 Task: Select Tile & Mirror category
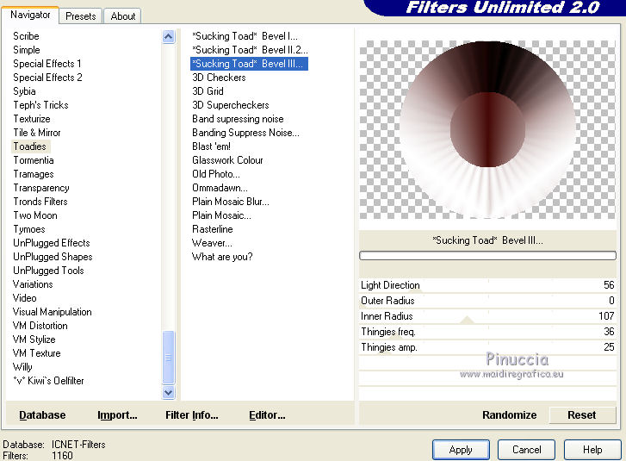coord(37,133)
